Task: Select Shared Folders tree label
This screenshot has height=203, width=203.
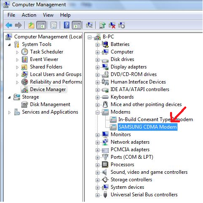Action: [46, 67]
